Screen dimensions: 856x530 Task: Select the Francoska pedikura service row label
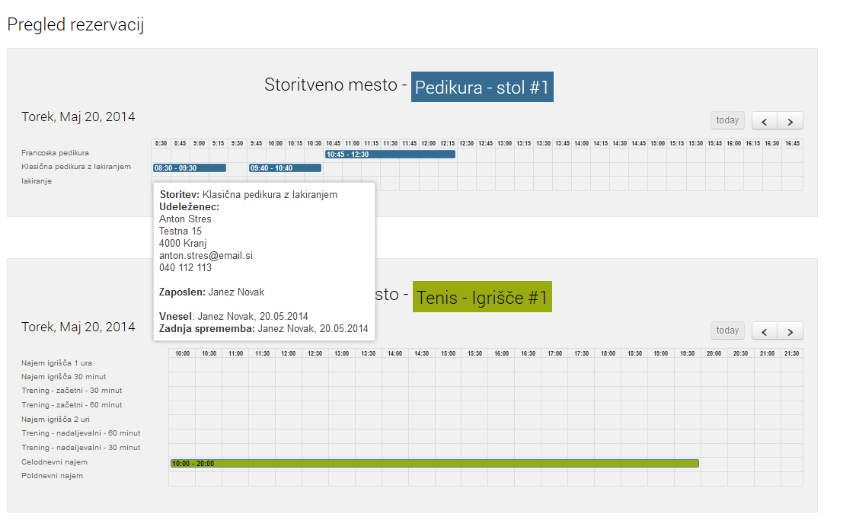click(x=55, y=153)
